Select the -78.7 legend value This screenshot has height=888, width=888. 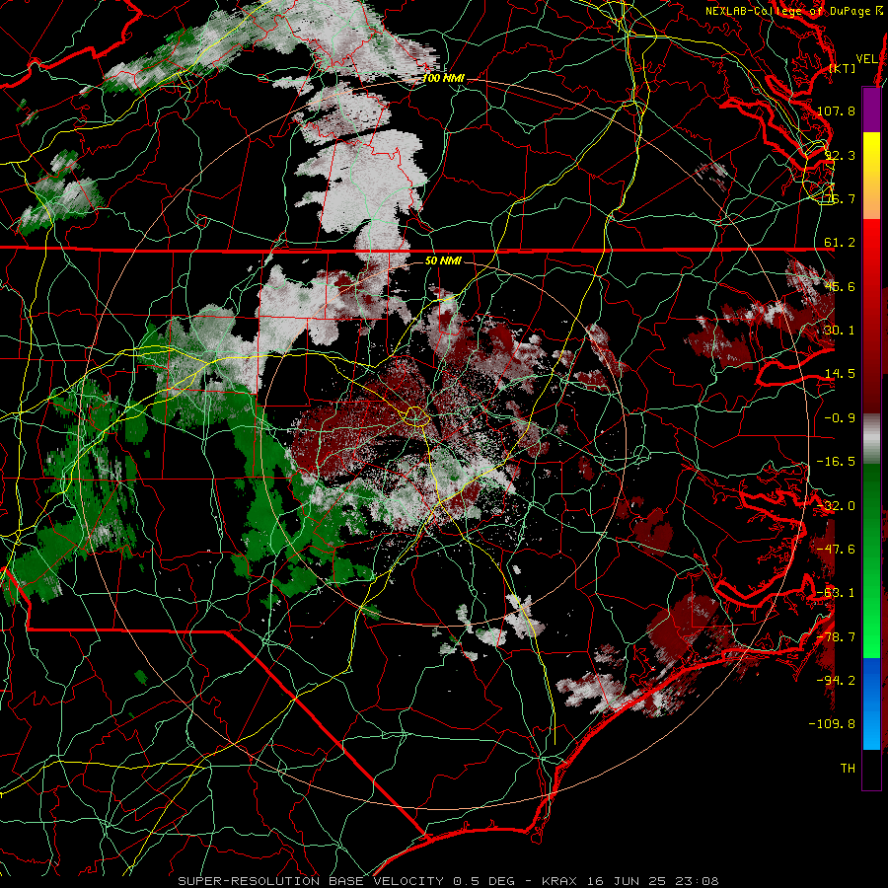pos(836,637)
